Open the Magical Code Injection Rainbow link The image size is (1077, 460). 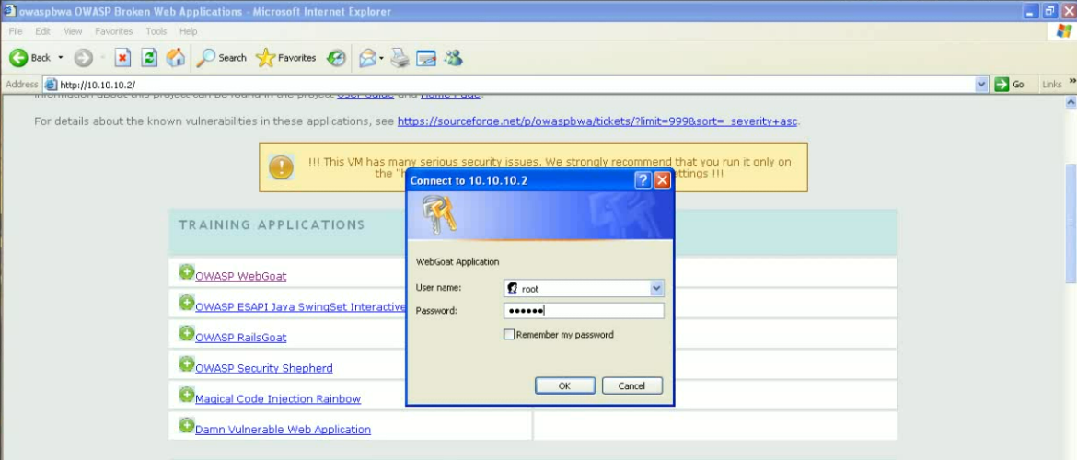click(x=278, y=399)
